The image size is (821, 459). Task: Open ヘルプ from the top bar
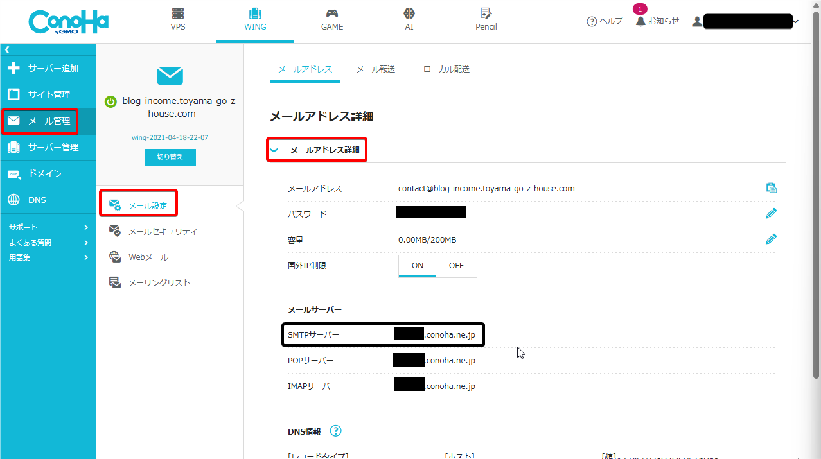coord(605,21)
